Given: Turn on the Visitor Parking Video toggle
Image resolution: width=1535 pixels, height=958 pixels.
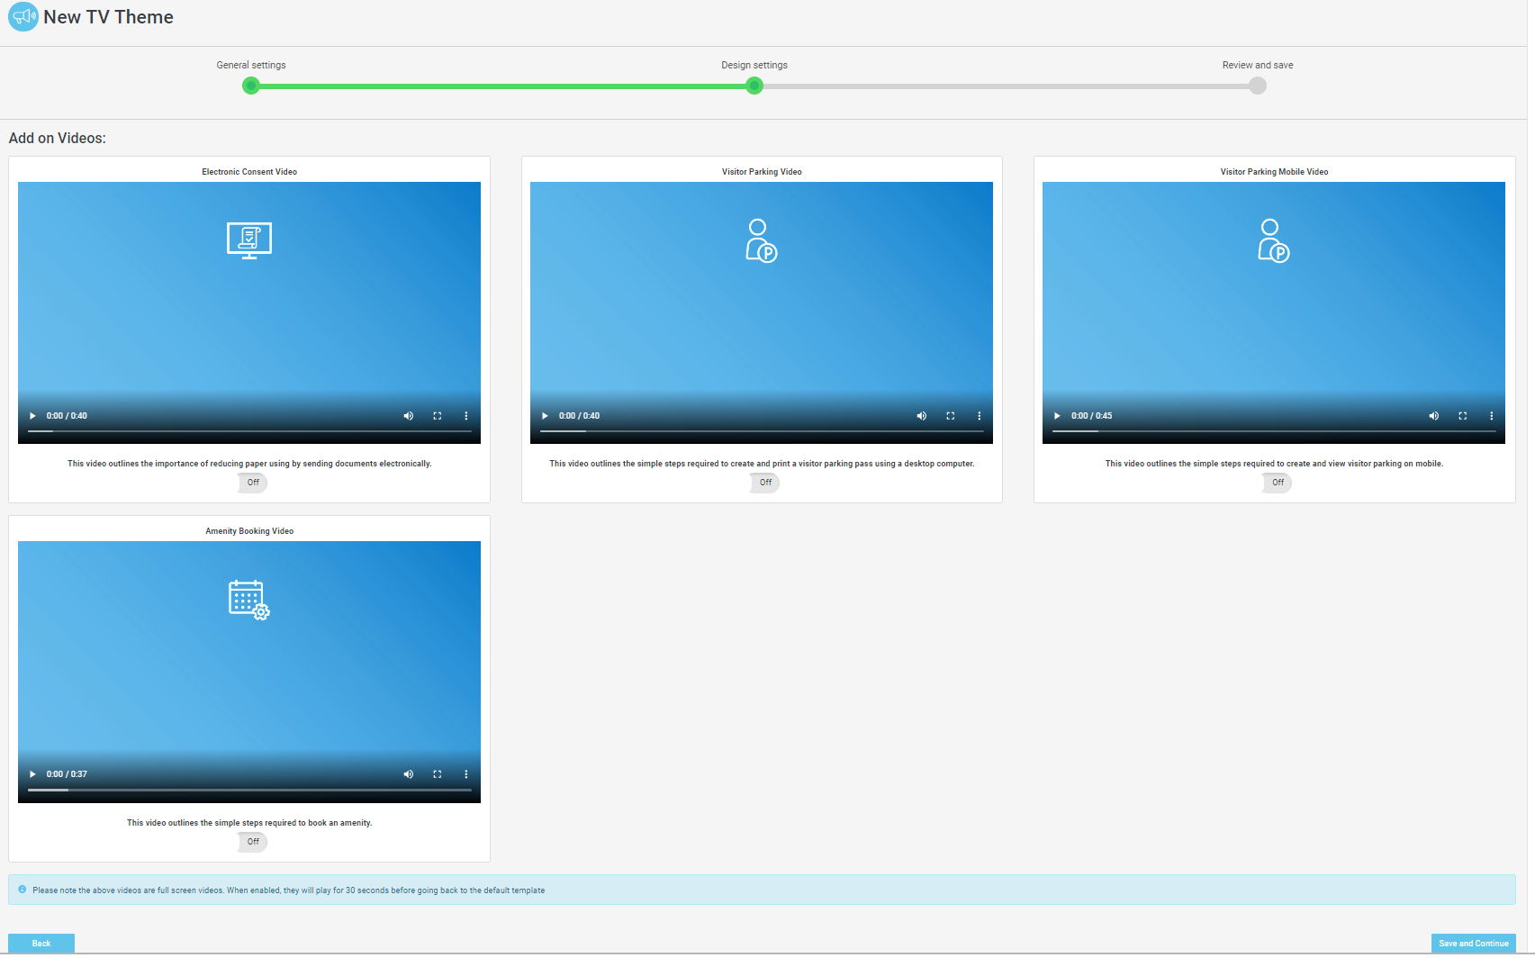Looking at the screenshot, I should (764, 483).
